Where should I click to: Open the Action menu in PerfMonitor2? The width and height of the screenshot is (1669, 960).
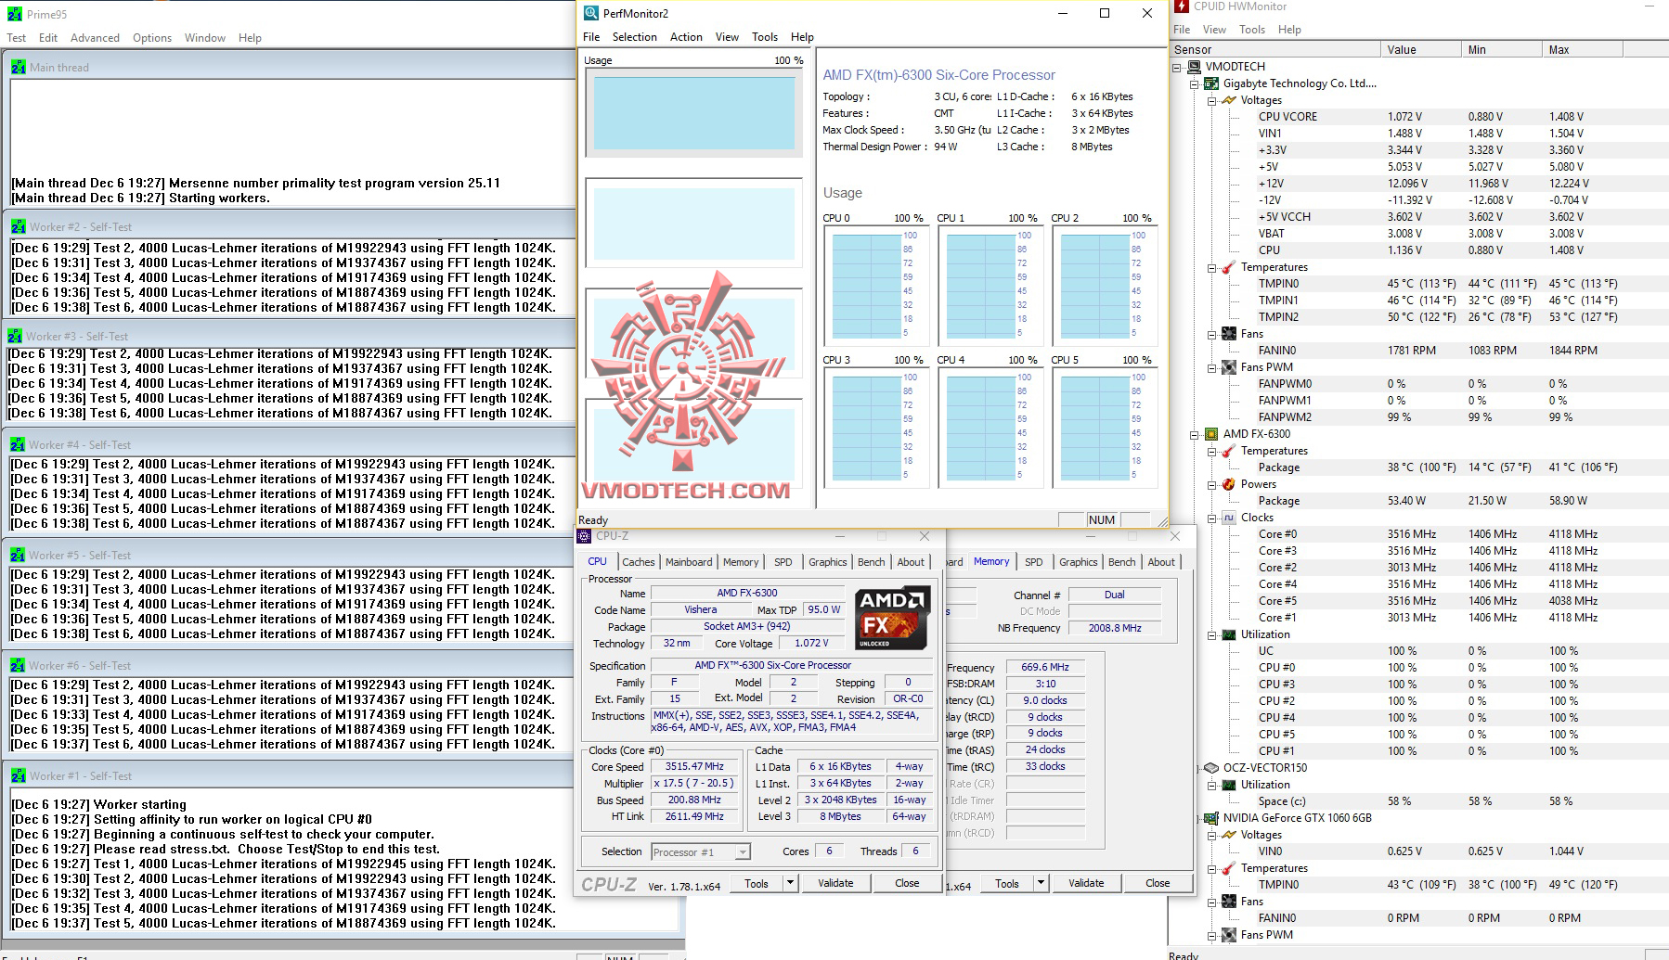686,37
